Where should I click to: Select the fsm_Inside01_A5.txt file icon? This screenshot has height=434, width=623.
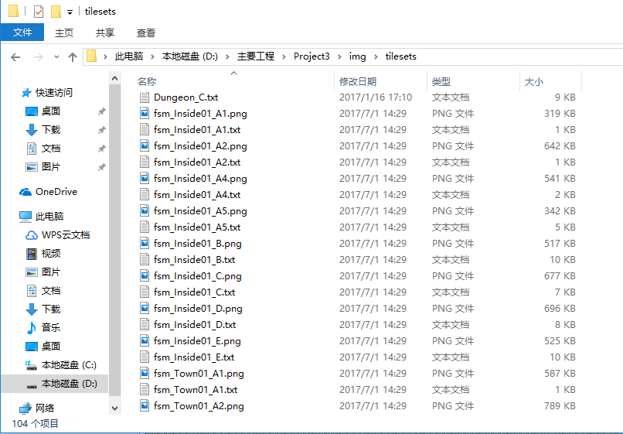145,227
